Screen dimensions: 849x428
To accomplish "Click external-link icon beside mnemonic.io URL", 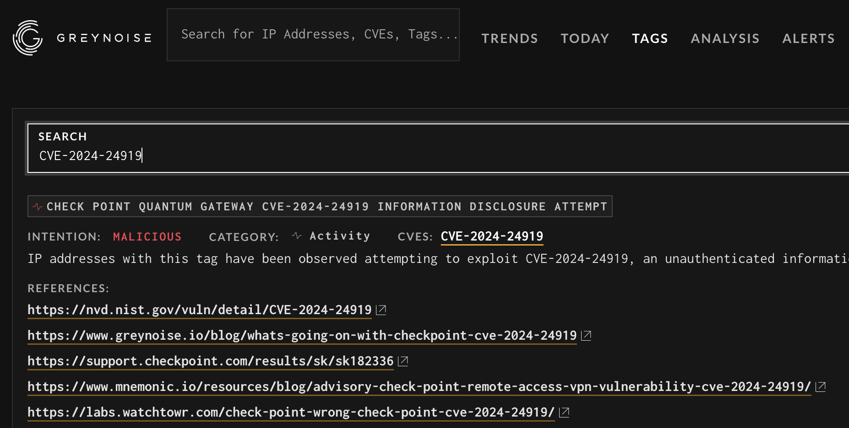I will [x=821, y=387].
